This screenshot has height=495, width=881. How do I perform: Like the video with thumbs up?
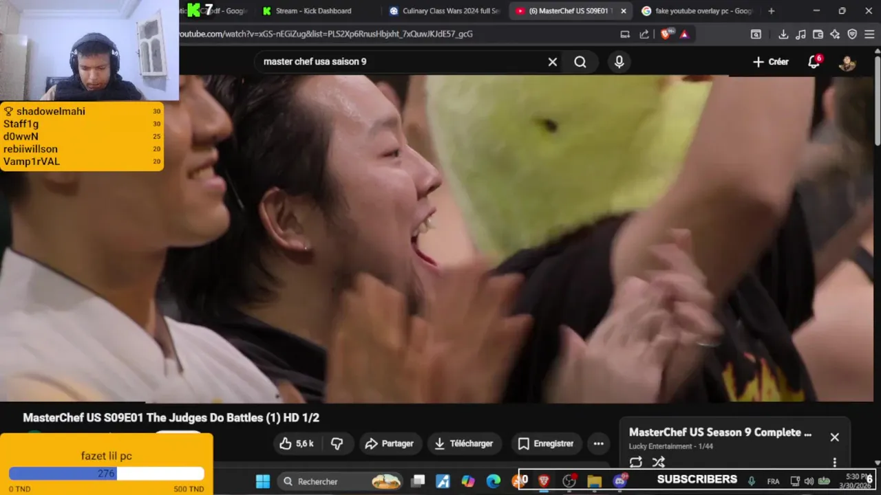(296, 443)
